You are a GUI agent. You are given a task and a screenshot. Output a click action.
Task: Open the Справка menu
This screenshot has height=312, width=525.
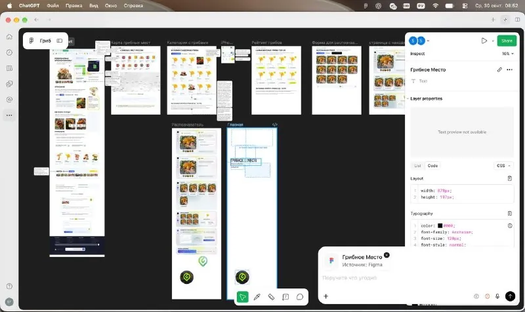133,6
